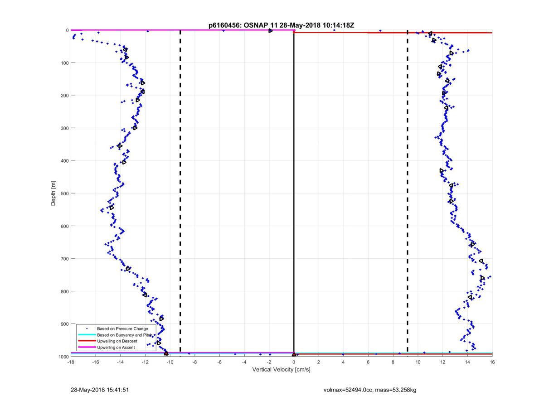Click velocity axis tick label '-18'
This screenshot has width=544, height=401.
click(x=71, y=362)
